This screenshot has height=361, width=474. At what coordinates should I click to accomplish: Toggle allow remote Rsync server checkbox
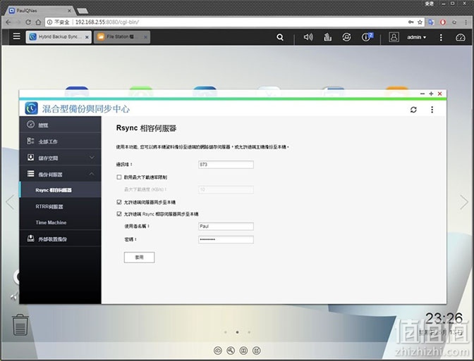coord(119,214)
